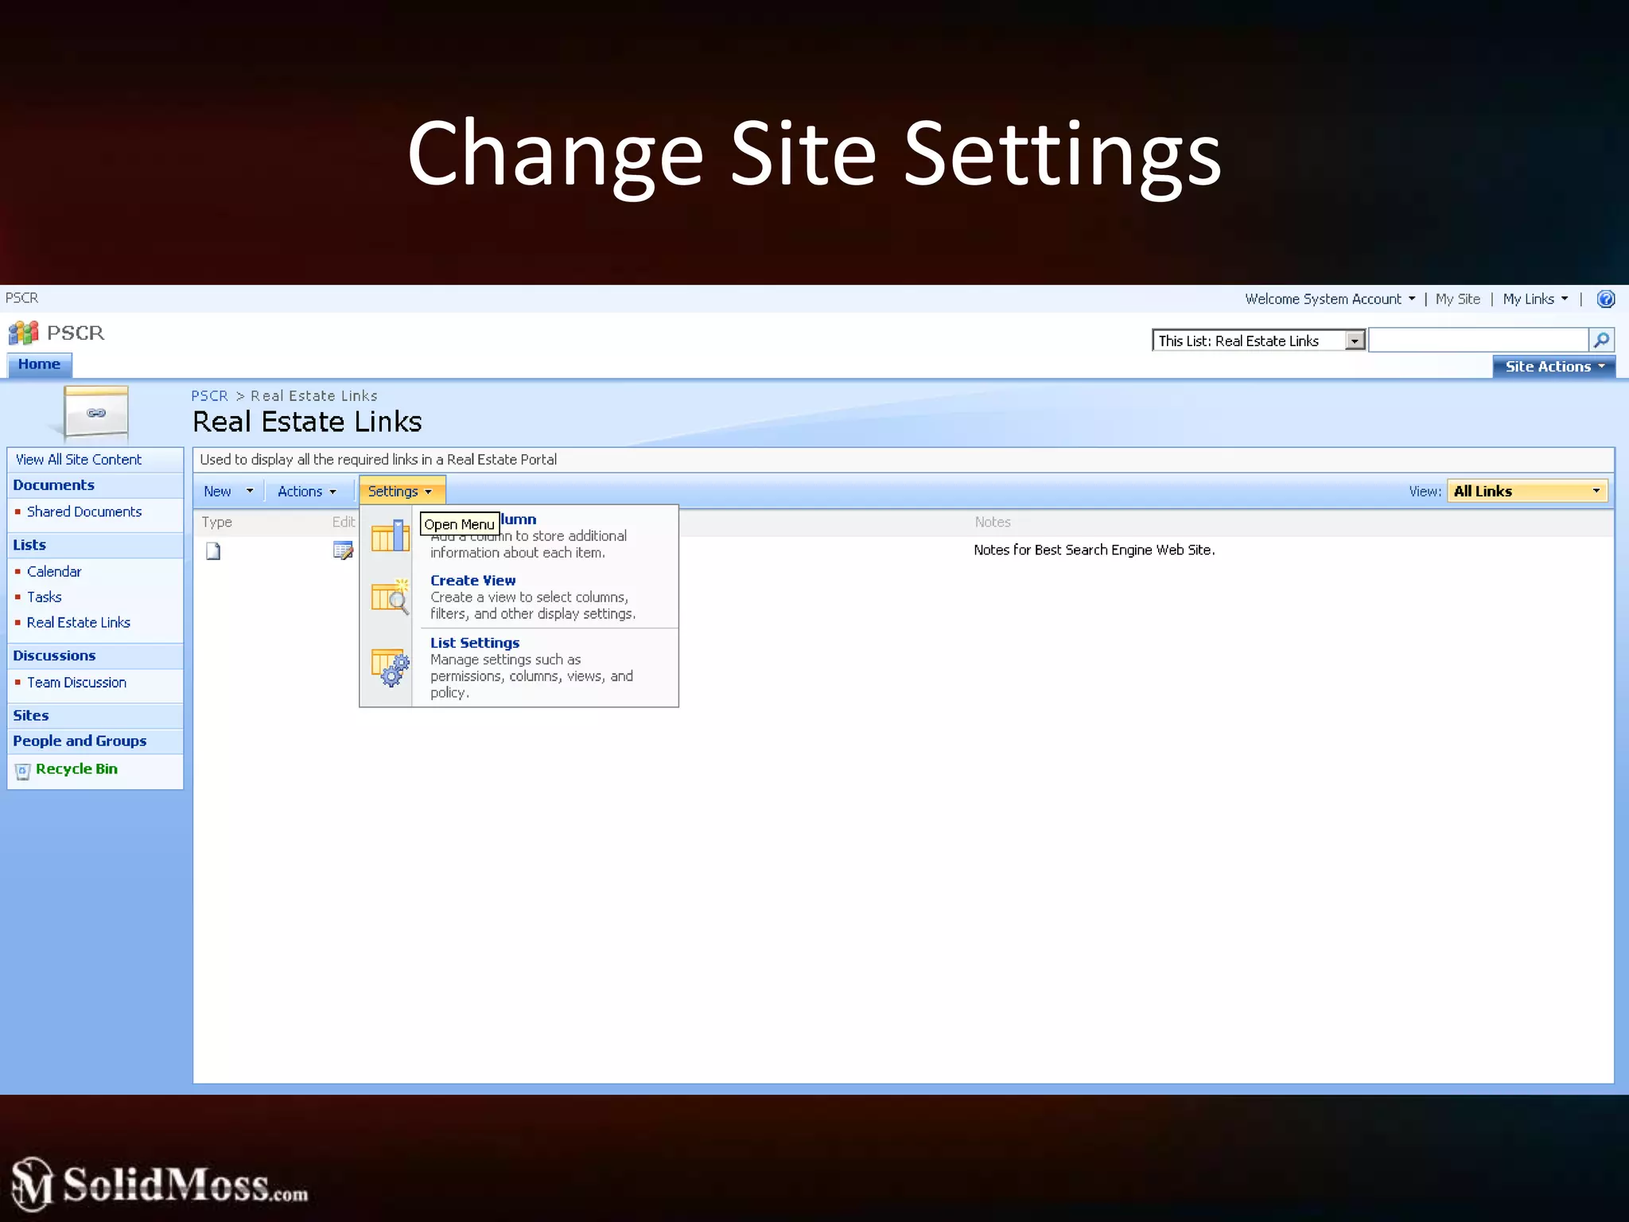1629x1222 pixels.
Task: Open the Recycle Bin
Action: [x=76, y=769]
